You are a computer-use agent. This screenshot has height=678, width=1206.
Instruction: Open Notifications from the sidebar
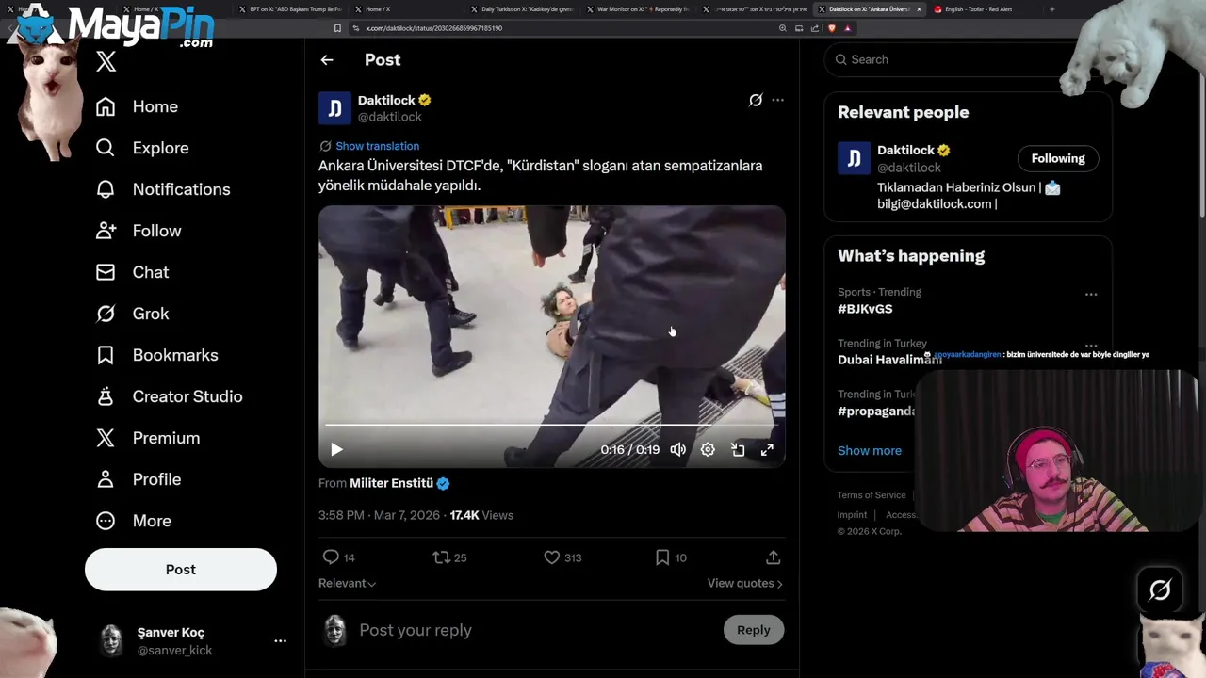click(181, 189)
